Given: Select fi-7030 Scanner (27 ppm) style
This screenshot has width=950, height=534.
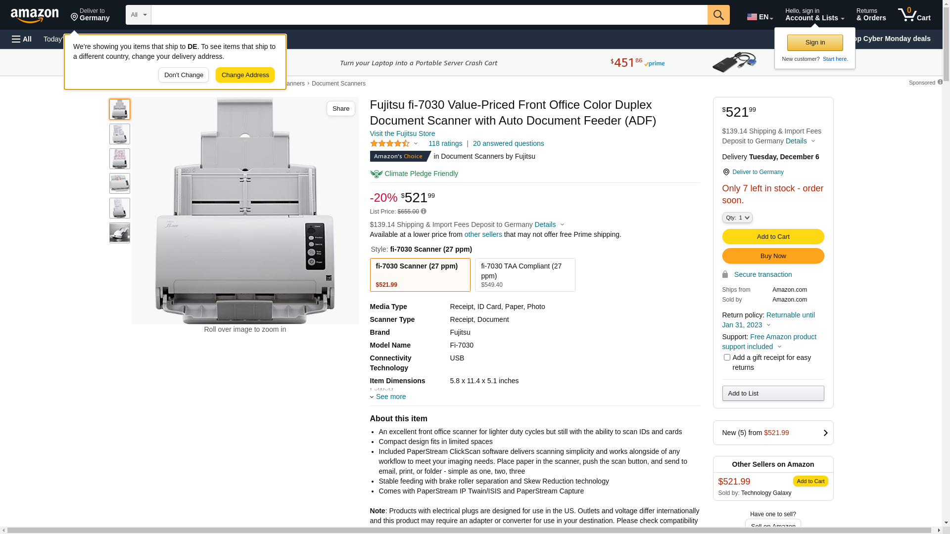Looking at the screenshot, I should [x=420, y=275].
